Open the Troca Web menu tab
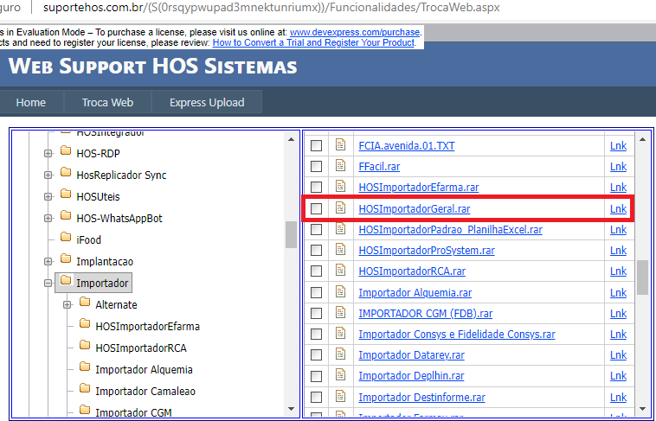 (107, 102)
